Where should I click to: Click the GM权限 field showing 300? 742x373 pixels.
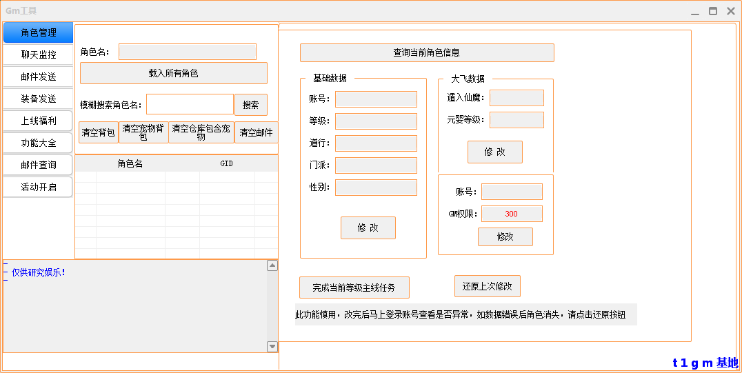(512, 214)
